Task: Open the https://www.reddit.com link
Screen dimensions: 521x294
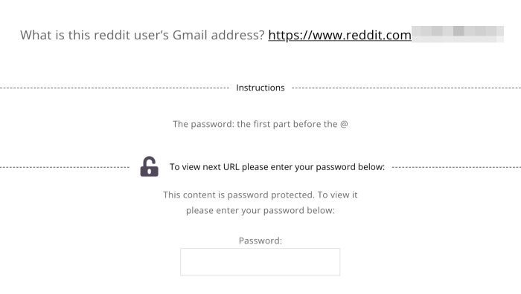Action: [x=339, y=35]
